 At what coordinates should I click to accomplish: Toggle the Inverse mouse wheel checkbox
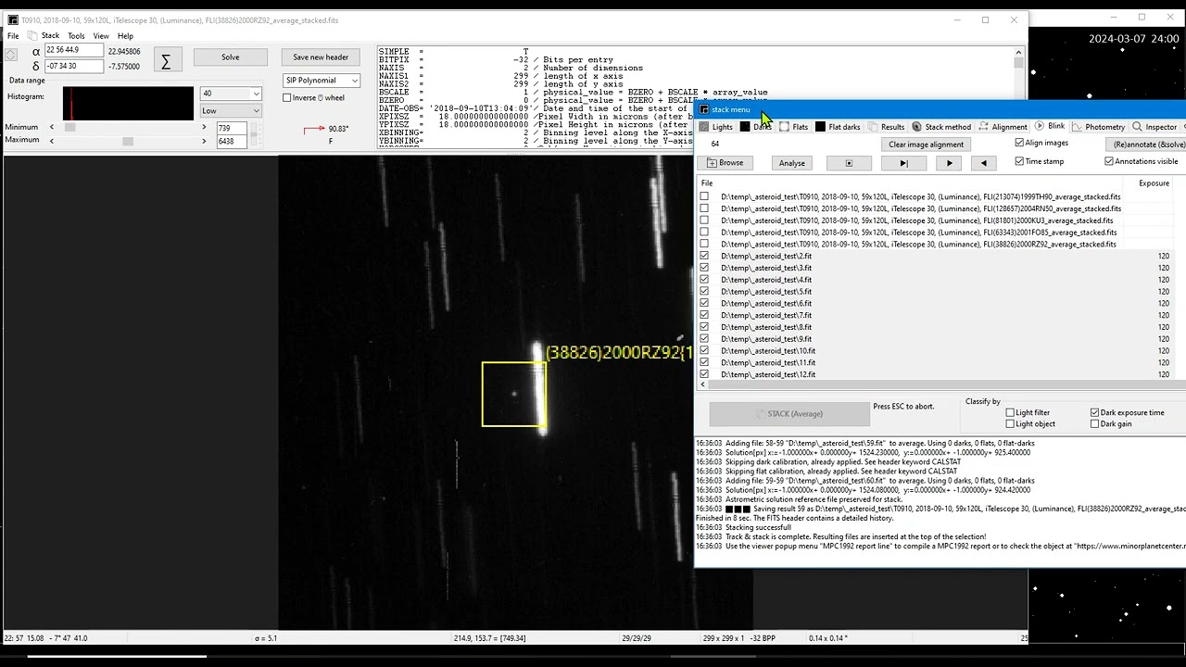click(287, 98)
